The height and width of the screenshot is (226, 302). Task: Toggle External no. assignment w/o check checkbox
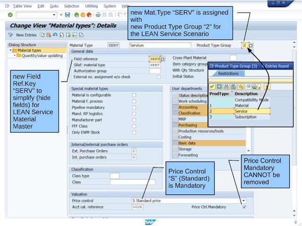coord(159,77)
